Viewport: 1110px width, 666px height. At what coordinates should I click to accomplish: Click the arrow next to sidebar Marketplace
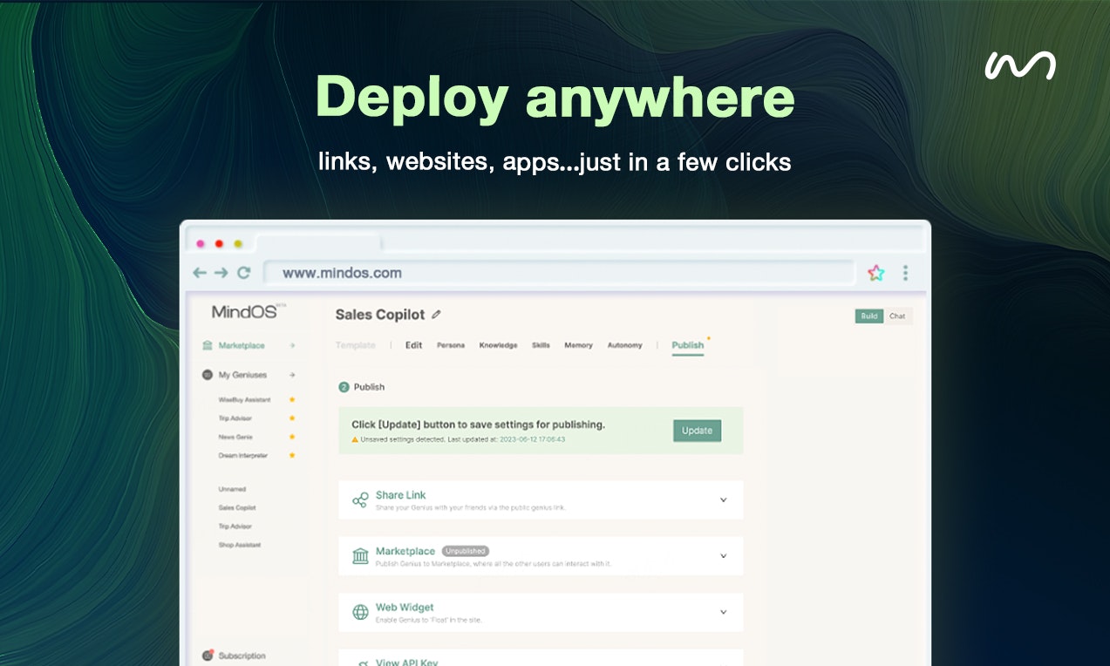(x=292, y=346)
